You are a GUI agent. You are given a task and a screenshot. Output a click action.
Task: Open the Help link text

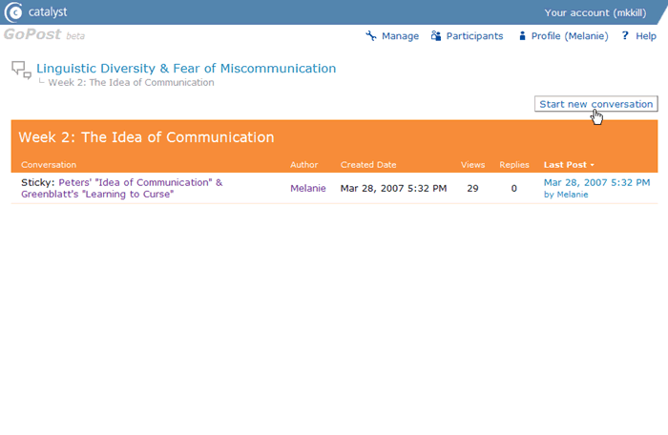coord(645,36)
